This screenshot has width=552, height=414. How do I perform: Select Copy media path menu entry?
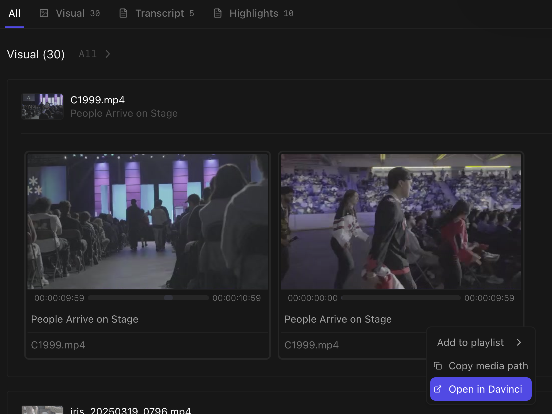click(481, 366)
